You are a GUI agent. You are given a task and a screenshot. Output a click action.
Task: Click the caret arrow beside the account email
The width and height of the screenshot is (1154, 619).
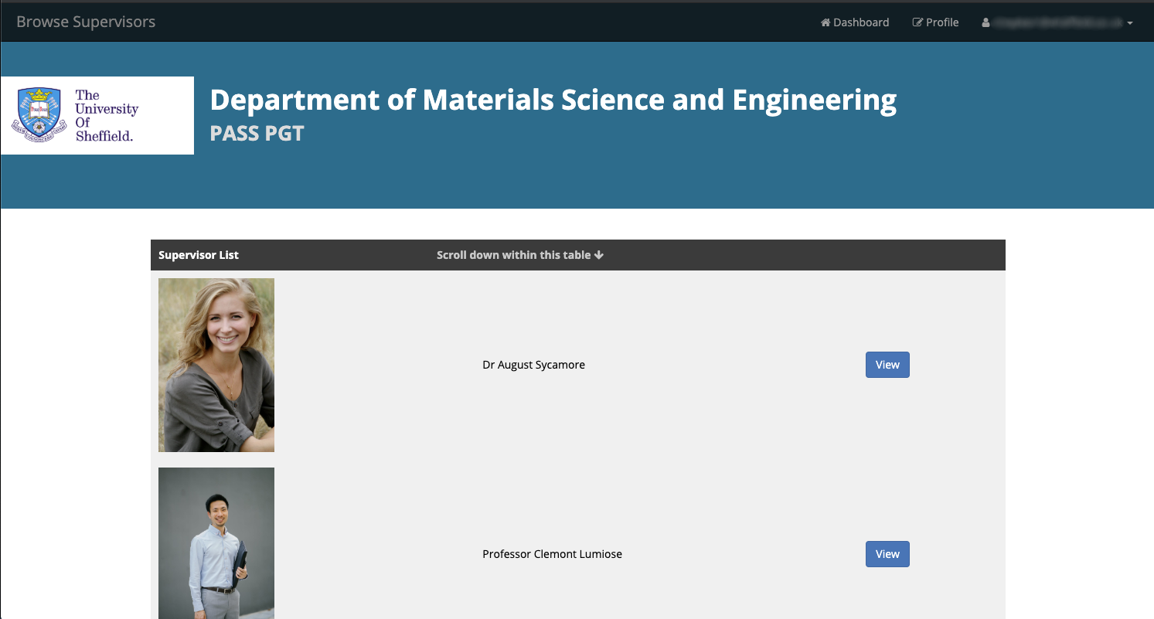pos(1128,23)
